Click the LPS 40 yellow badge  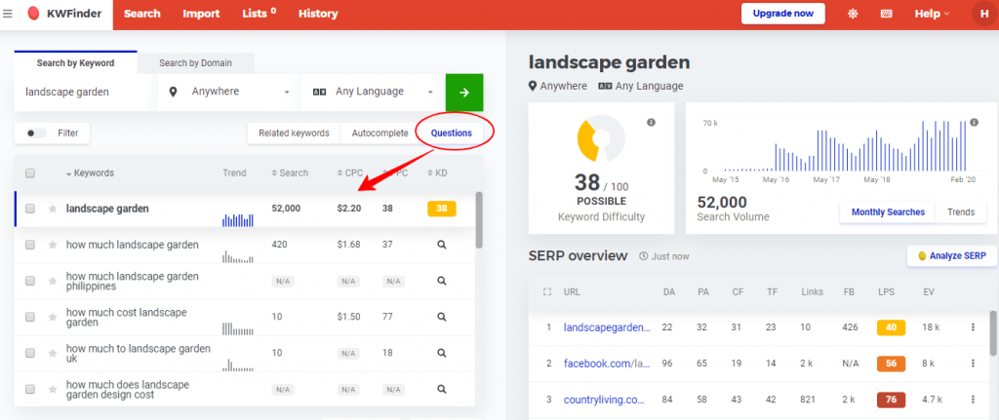[891, 327]
